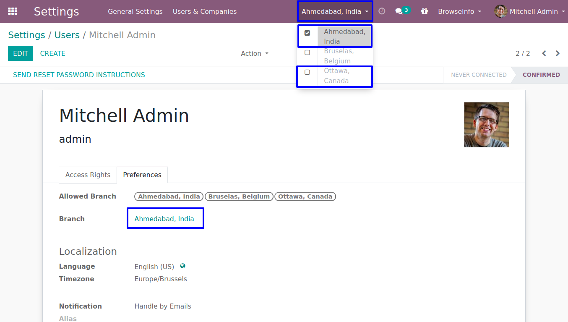
Task: Go to next record arrow
Action: (558, 53)
